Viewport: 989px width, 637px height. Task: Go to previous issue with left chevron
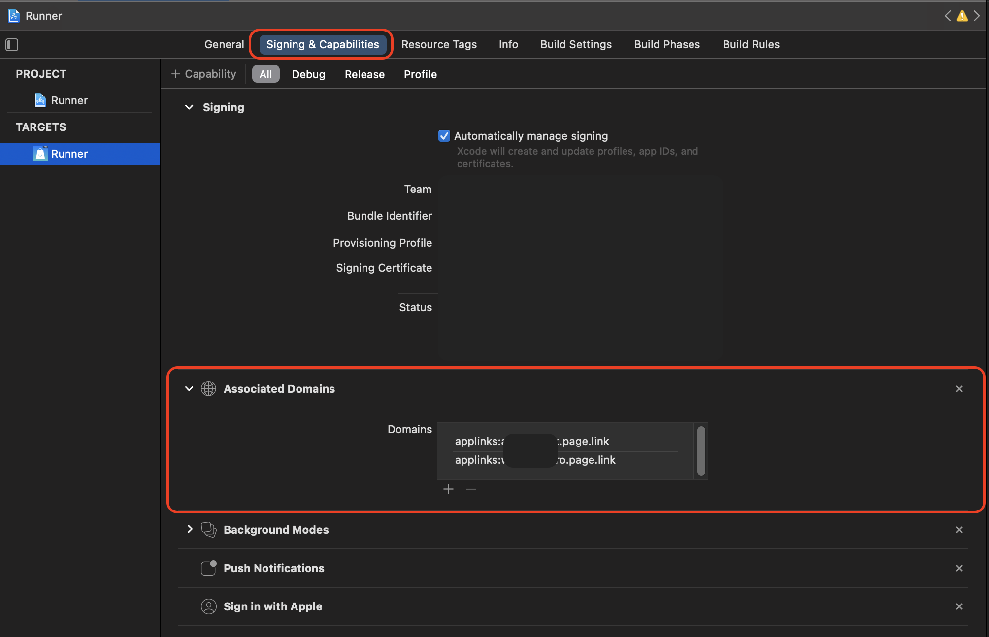(x=948, y=16)
